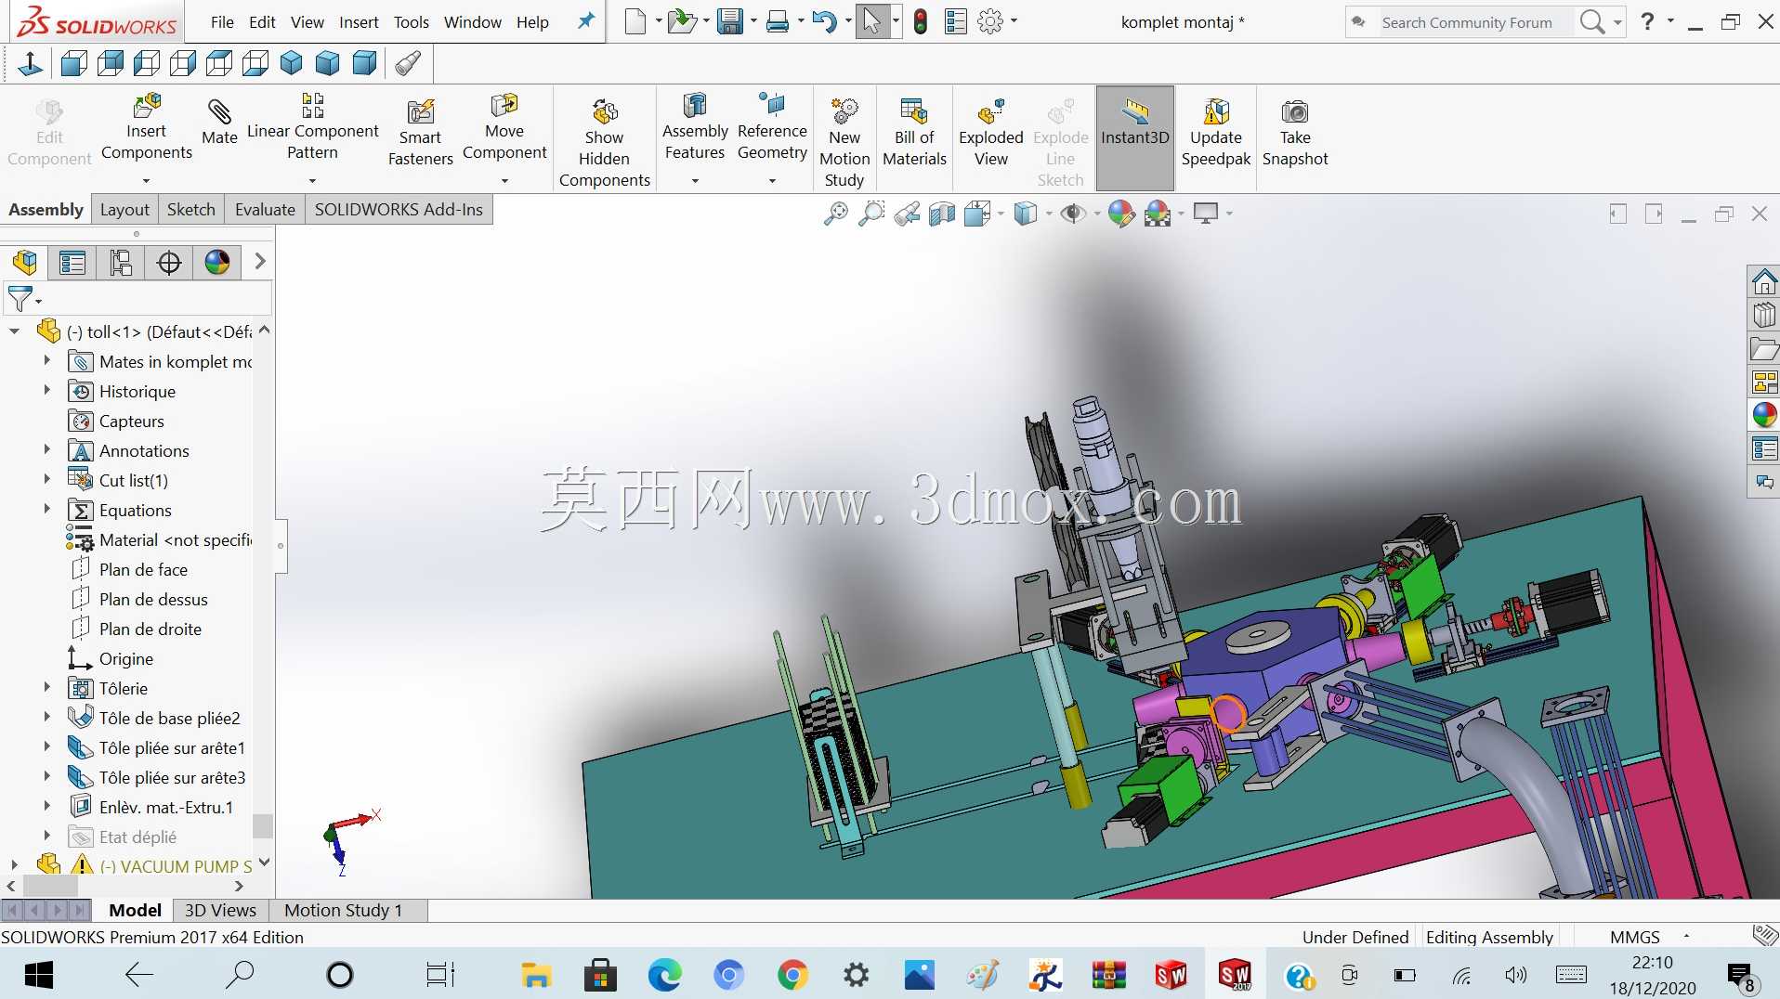Switch to the Evaluate tab
Viewport: 1780px width, 999px height.
tap(265, 210)
